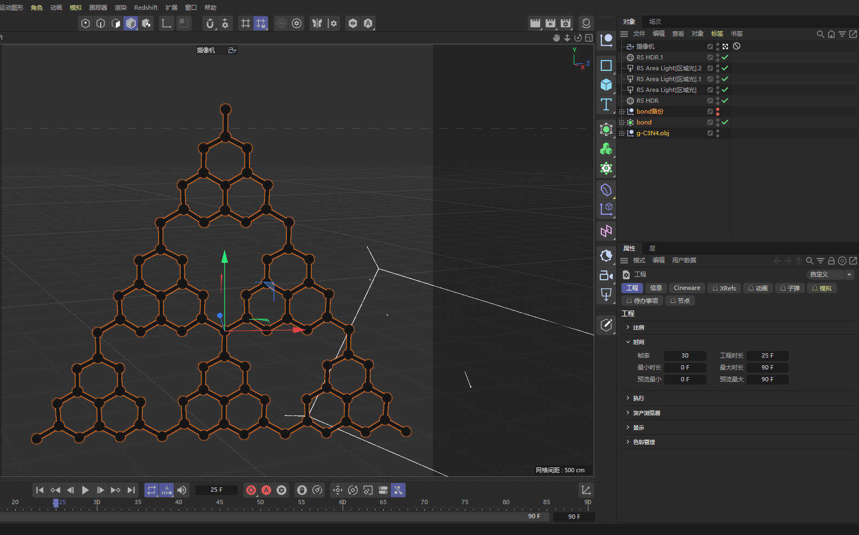Click the Axis mode L-shaped icon

pyautogui.click(x=167, y=23)
